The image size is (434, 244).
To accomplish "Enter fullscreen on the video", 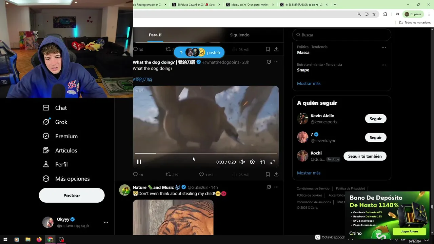I will click(272, 162).
